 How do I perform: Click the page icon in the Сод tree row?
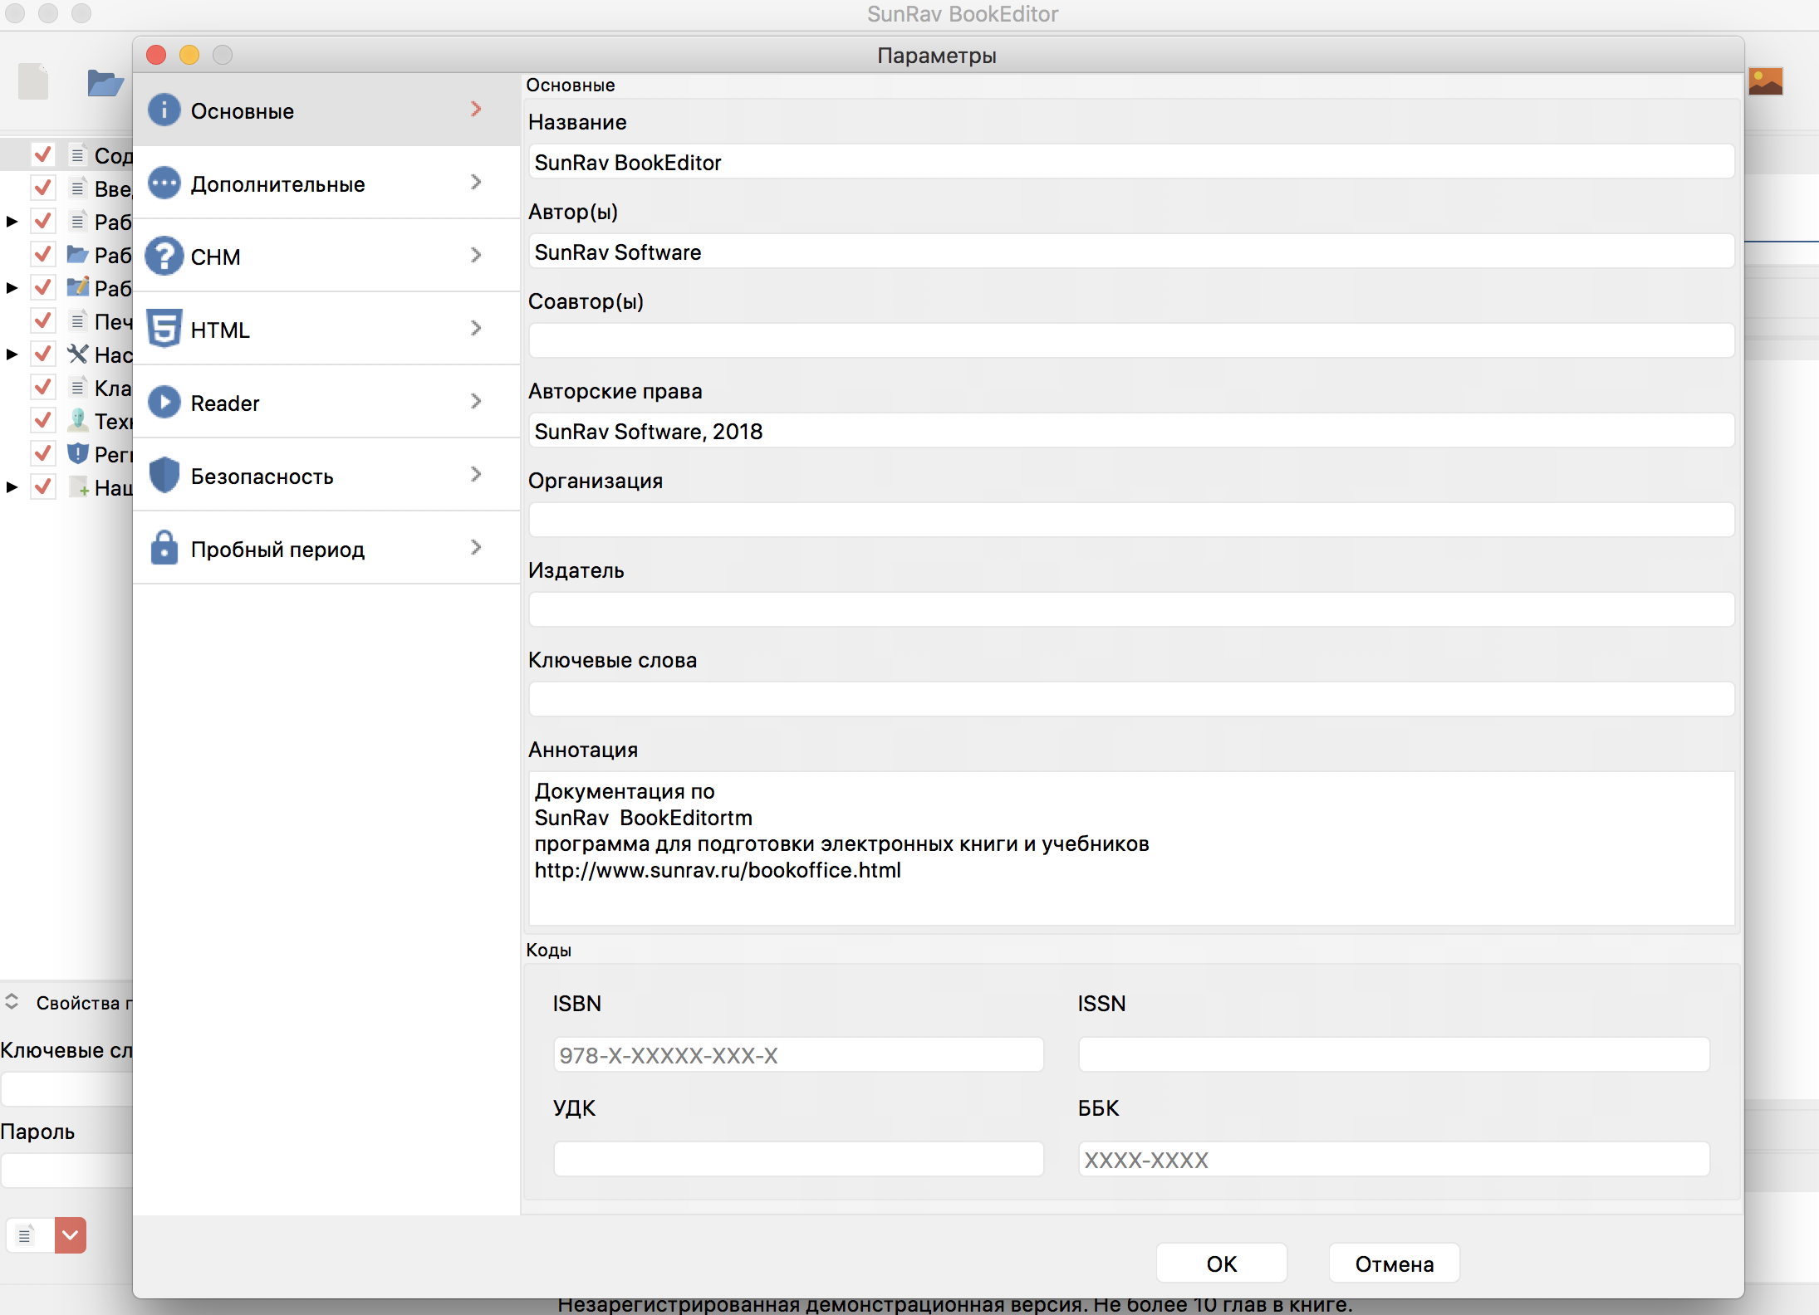77,154
